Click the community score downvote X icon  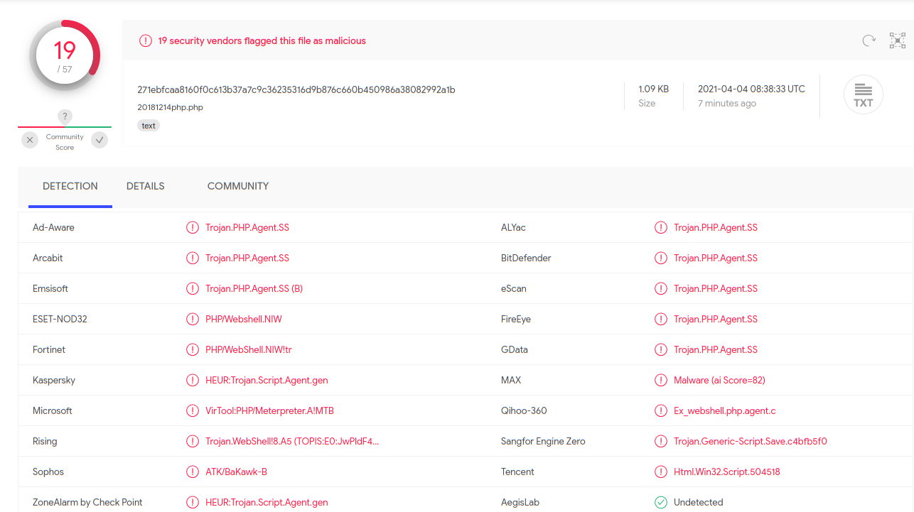coord(30,140)
